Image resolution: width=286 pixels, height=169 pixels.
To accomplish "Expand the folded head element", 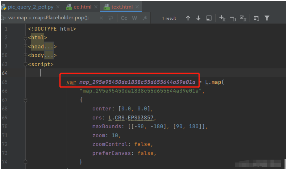I will pos(25,46).
